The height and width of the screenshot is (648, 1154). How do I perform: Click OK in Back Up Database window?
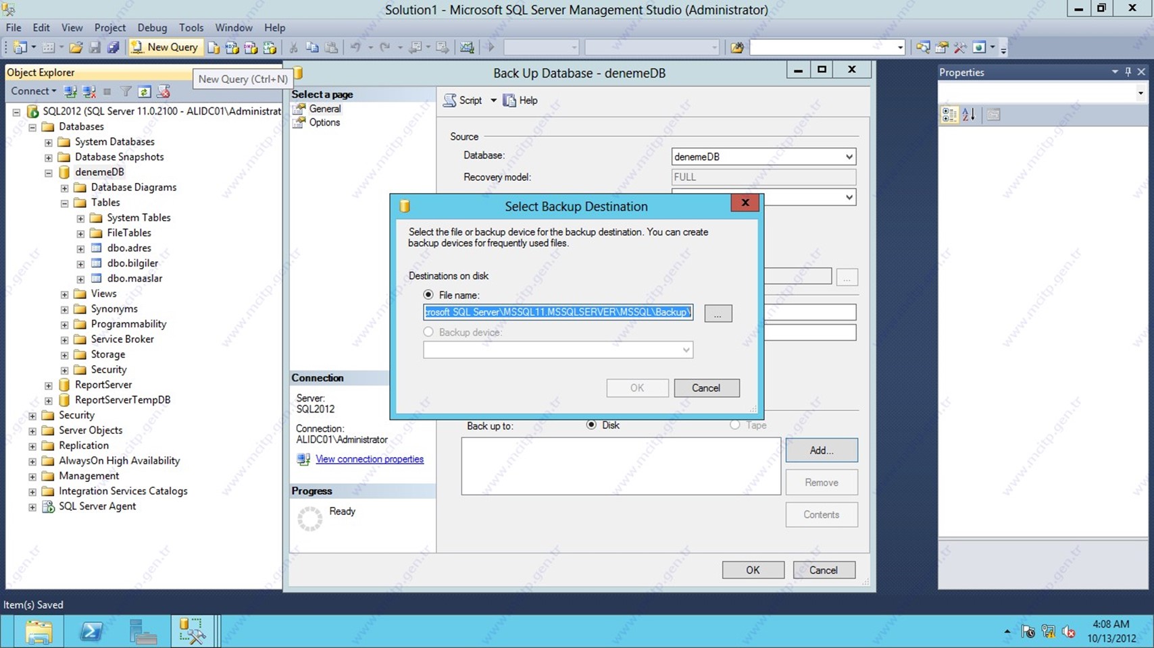[753, 570]
